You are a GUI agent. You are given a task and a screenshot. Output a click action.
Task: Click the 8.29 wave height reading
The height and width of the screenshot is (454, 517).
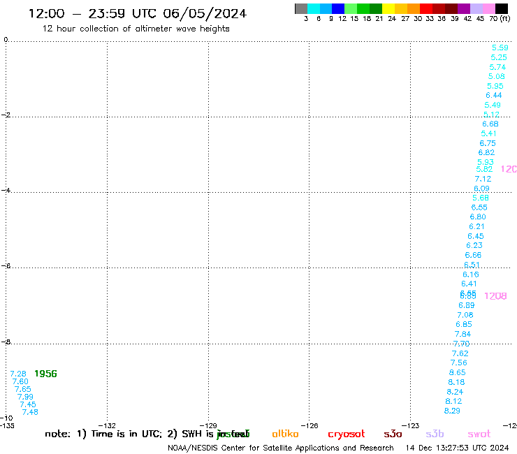(452, 411)
